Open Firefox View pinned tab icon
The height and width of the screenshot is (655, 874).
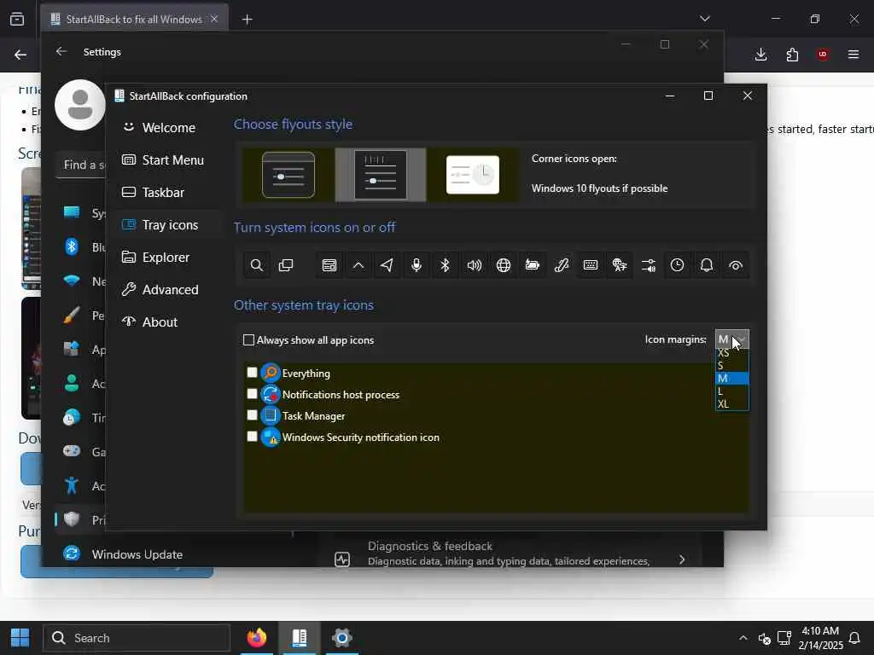click(x=17, y=19)
